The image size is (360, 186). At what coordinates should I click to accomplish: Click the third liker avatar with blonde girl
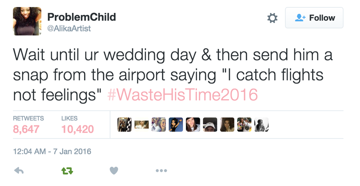coord(158,125)
